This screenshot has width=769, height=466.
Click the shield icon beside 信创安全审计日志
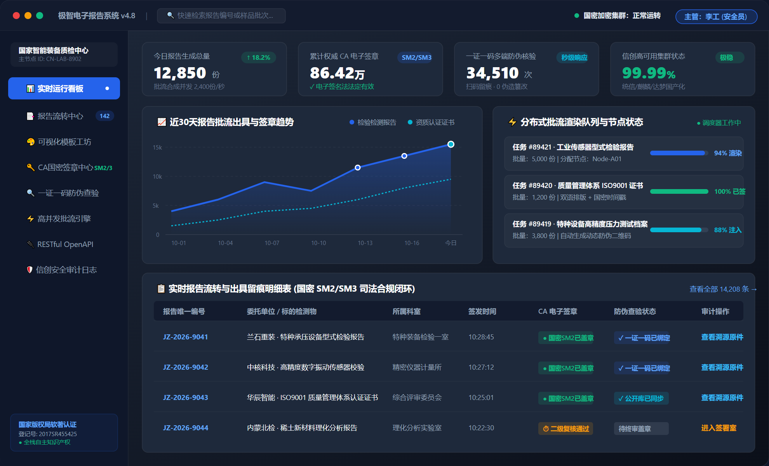(30, 270)
